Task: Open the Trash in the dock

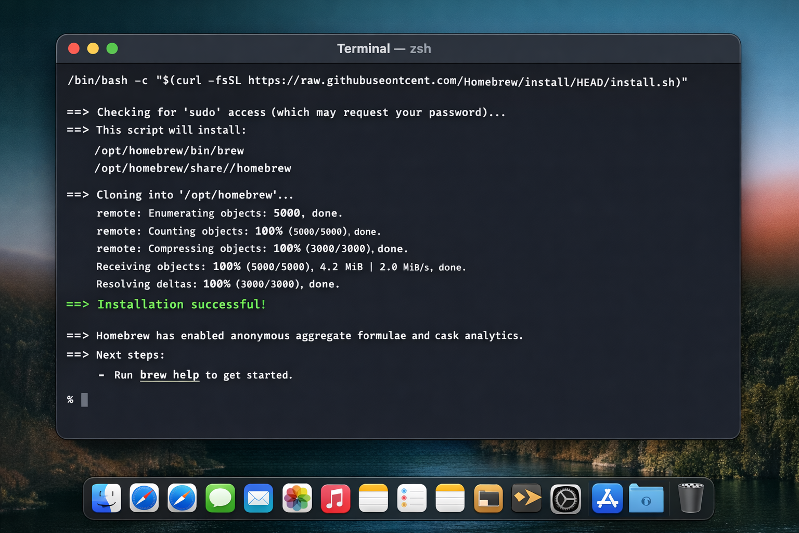Action: coord(691,498)
